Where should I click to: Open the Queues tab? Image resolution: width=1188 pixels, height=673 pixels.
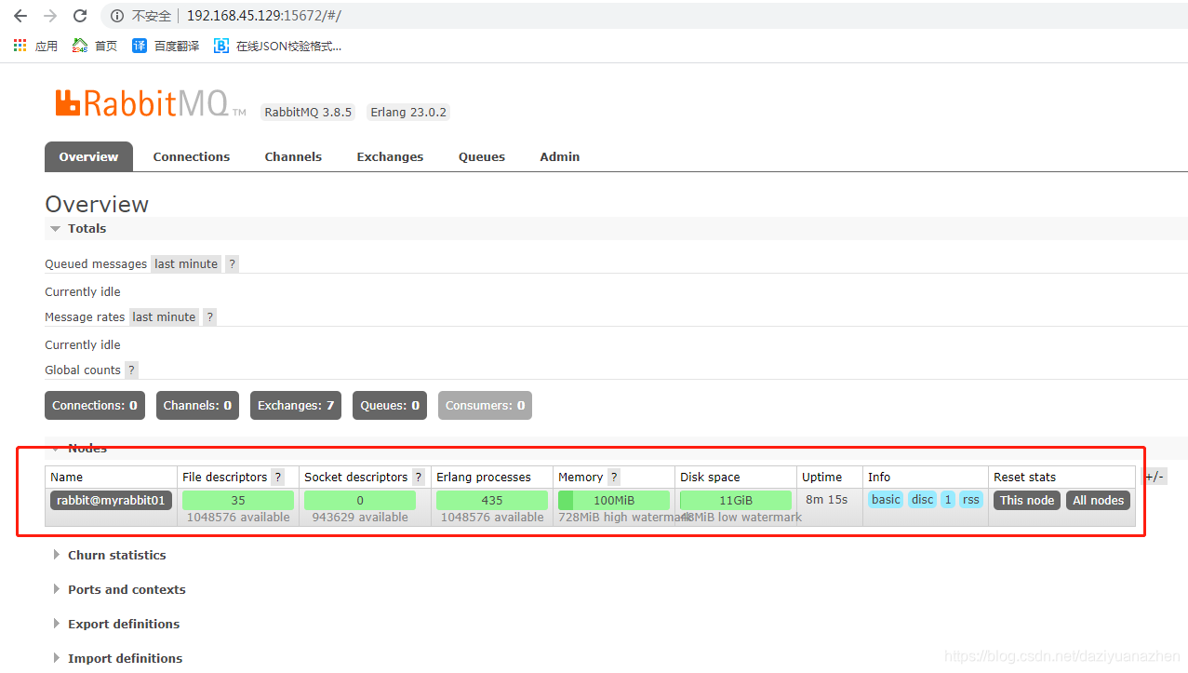coord(482,156)
